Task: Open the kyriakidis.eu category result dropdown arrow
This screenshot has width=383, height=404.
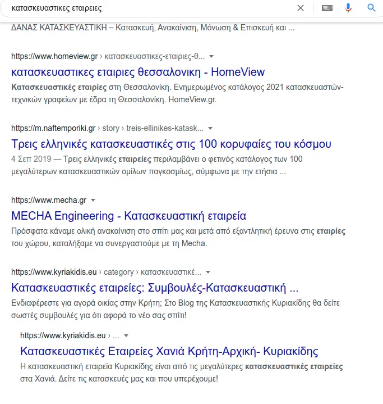Action: coord(207,272)
